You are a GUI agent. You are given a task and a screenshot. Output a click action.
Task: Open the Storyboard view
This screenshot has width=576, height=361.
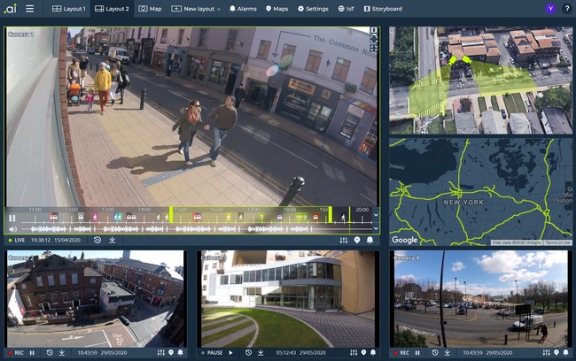click(x=381, y=9)
